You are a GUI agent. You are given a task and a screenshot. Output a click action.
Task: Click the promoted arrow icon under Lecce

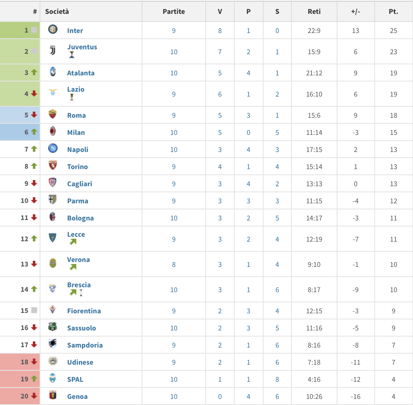point(73,242)
